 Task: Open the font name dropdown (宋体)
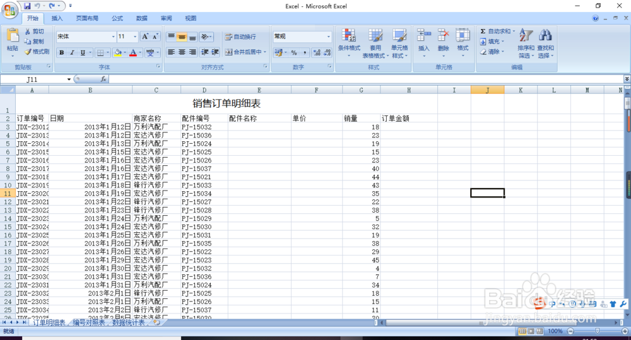coord(113,37)
